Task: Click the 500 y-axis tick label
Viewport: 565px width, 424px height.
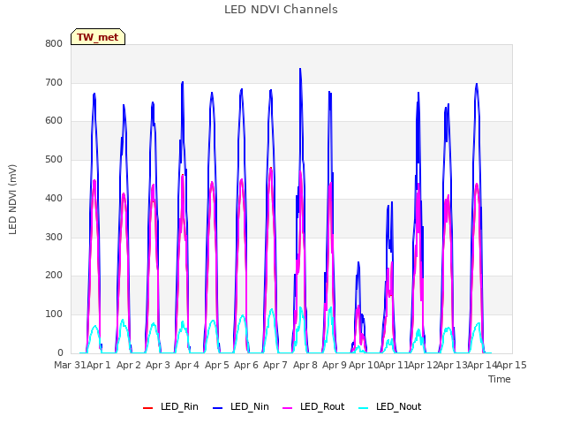Action: pos(54,159)
